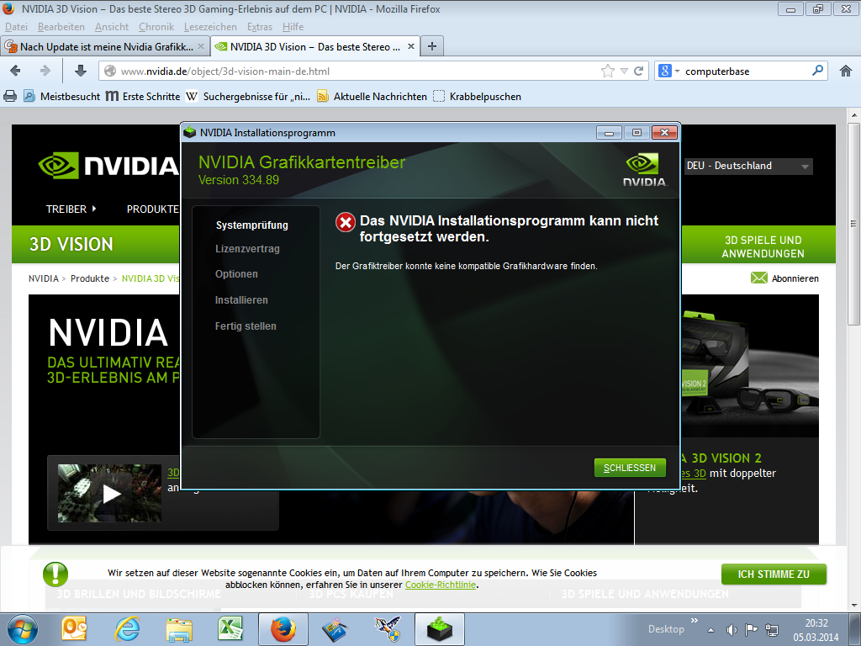Click the page vertical scrollbar thumb
Image resolution: width=861 pixels, height=646 pixels.
[853, 224]
